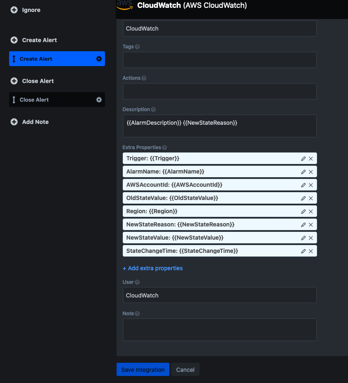Focus the Tags input field
348x383 pixels.
(220, 60)
